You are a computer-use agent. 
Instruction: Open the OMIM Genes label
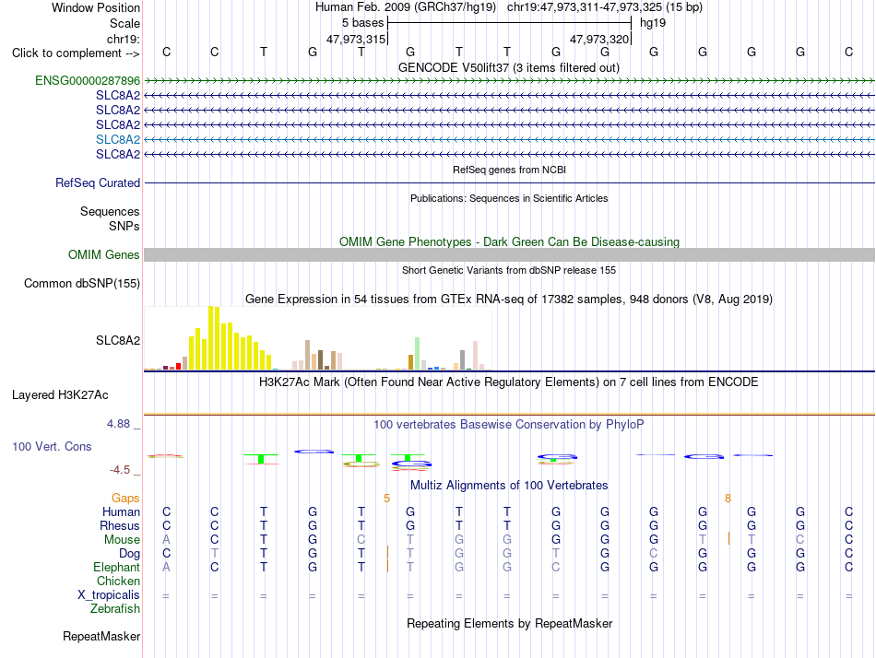(x=103, y=254)
